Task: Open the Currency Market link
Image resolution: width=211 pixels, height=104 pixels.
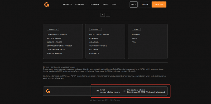Action: coord(56,50)
